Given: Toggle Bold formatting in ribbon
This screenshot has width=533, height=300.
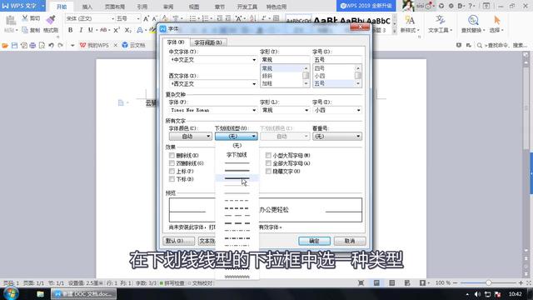Looking at the screenshot, I should click(70, 30).
